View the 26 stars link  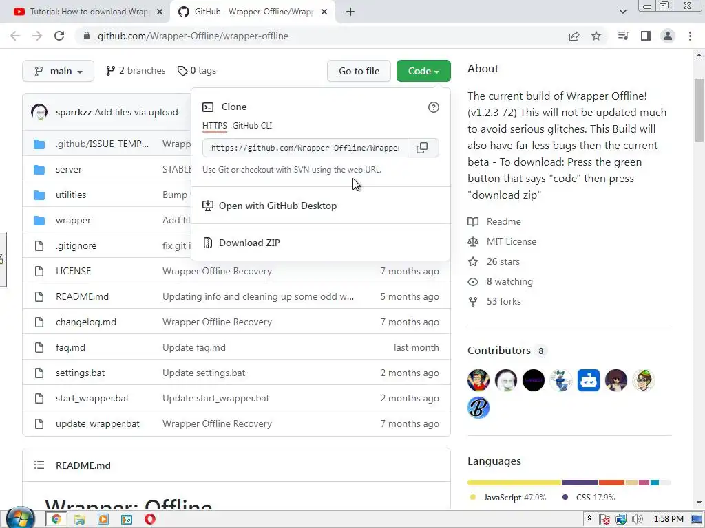tap(503, 261)
